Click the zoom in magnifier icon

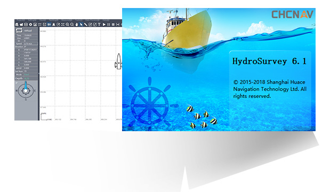pyautogui.click(x=67, y=25)
